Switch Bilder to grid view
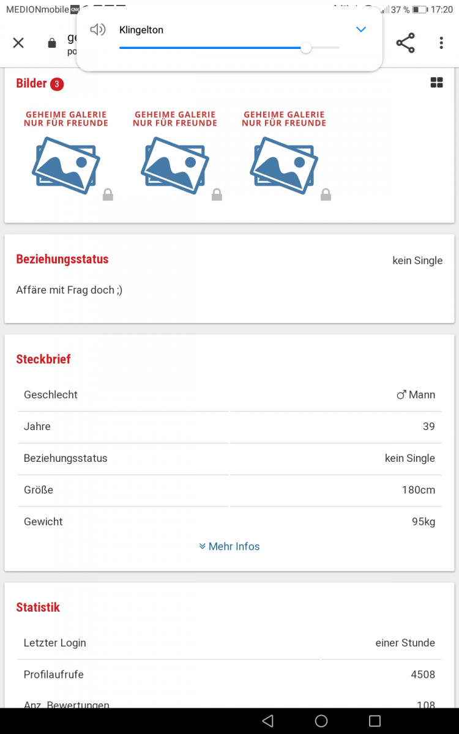459x734 pixels. (x=436, y=83)
